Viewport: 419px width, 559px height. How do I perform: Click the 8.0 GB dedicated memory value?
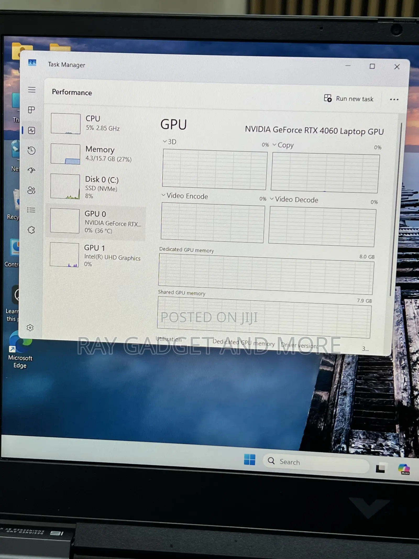[x=367, y=257]
